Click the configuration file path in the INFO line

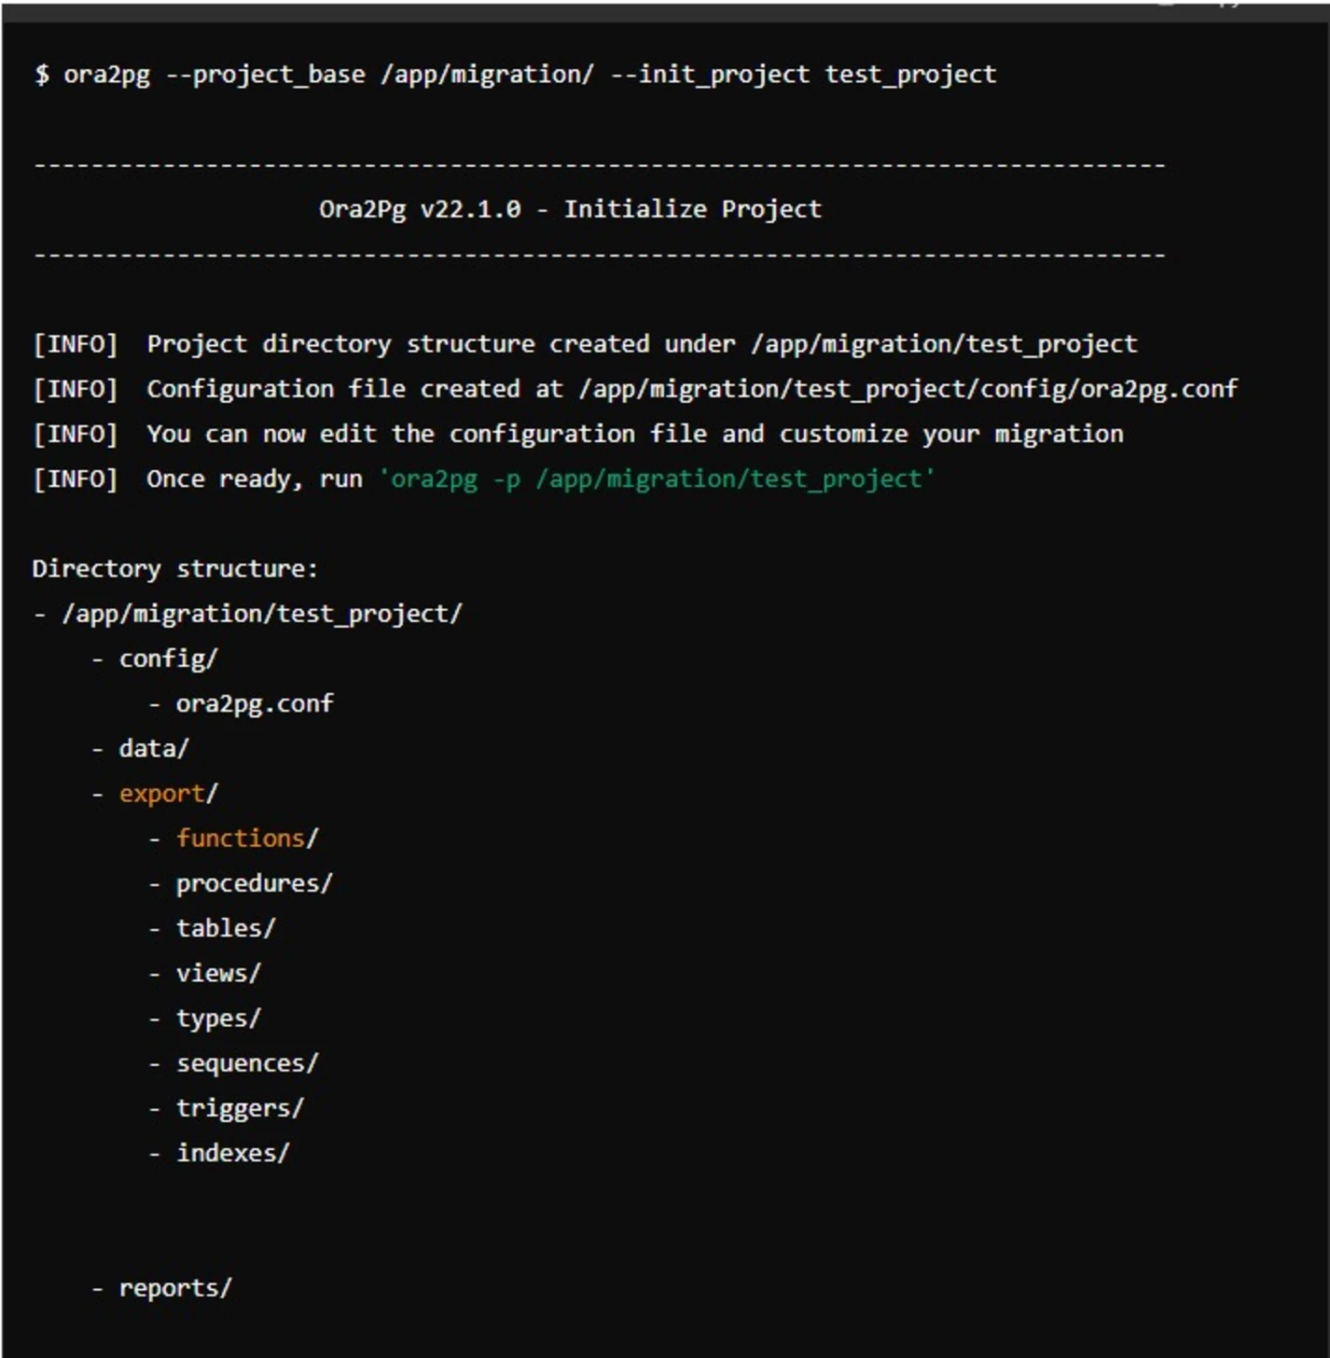pyautogui.click(x=905, y=388)
